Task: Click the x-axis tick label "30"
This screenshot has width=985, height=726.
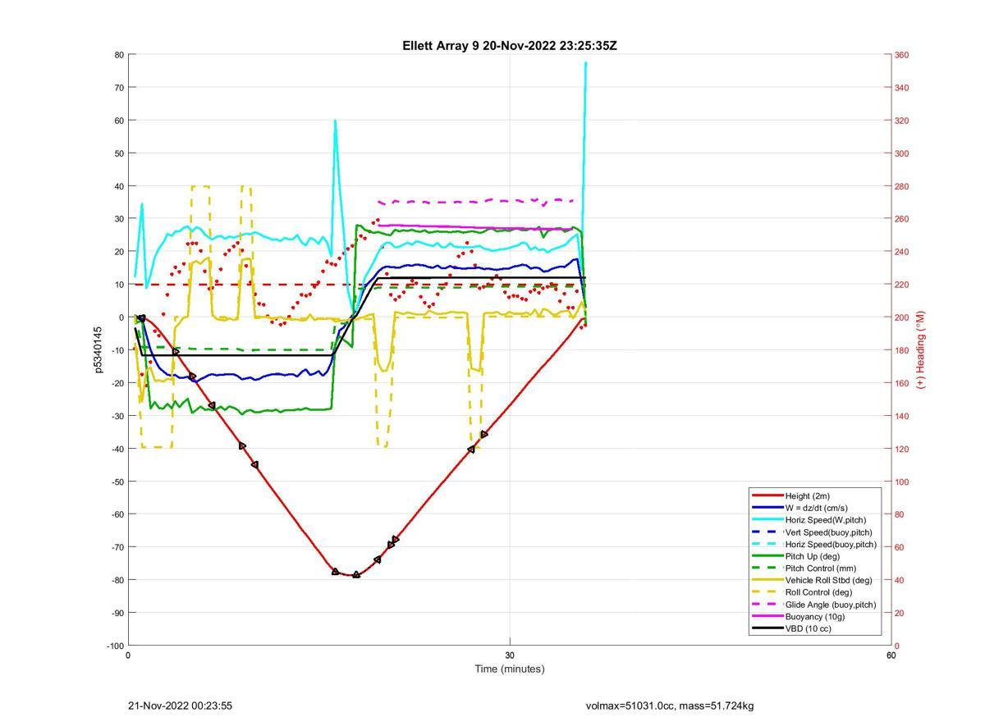Action: click(510, 655)
